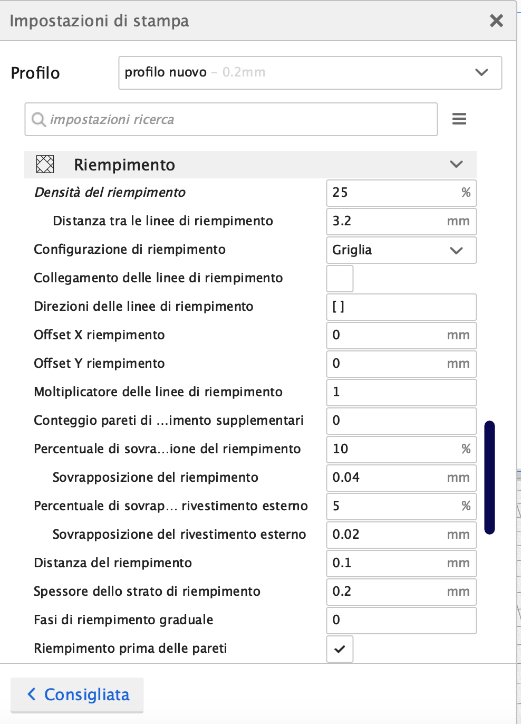This screenshot has height=724, width=521.
Task: Click Spessore dello strato di riempimento field
Action: (x=388, y=592)
